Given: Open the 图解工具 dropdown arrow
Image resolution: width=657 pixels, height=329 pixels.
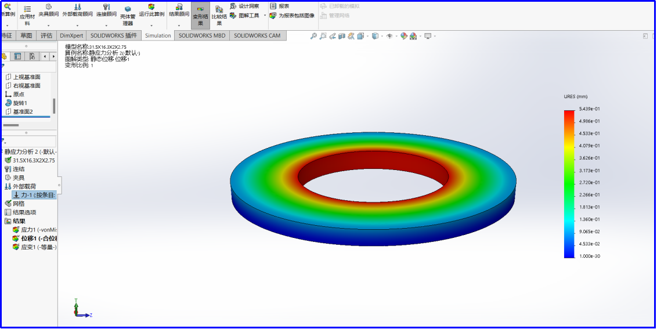Looking at the screenshot, I should 265,16.
